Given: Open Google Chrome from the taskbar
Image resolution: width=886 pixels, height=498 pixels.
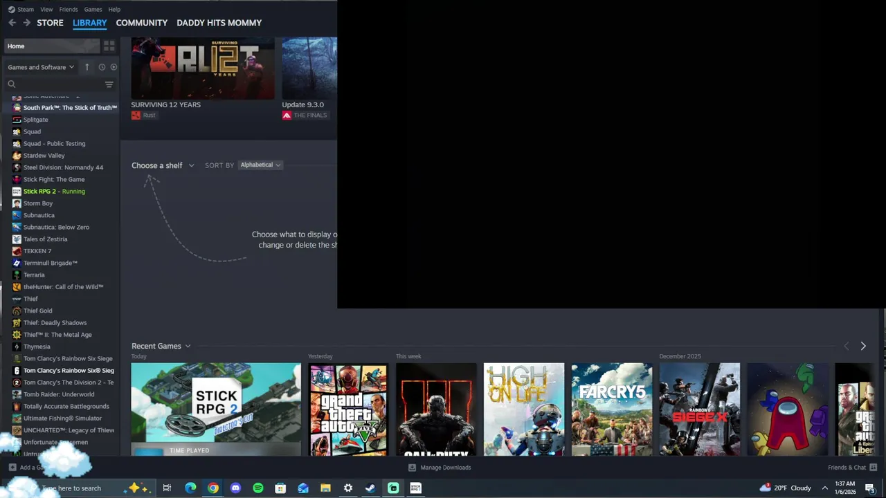Looking at the screenshot, I should (213, 488).
